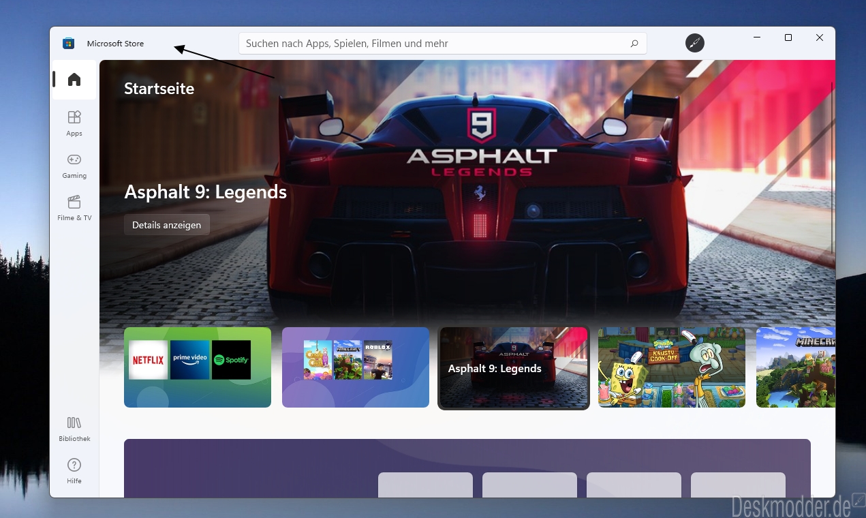Open the user profile avatar
866x518 pixels.
[695, 43]
